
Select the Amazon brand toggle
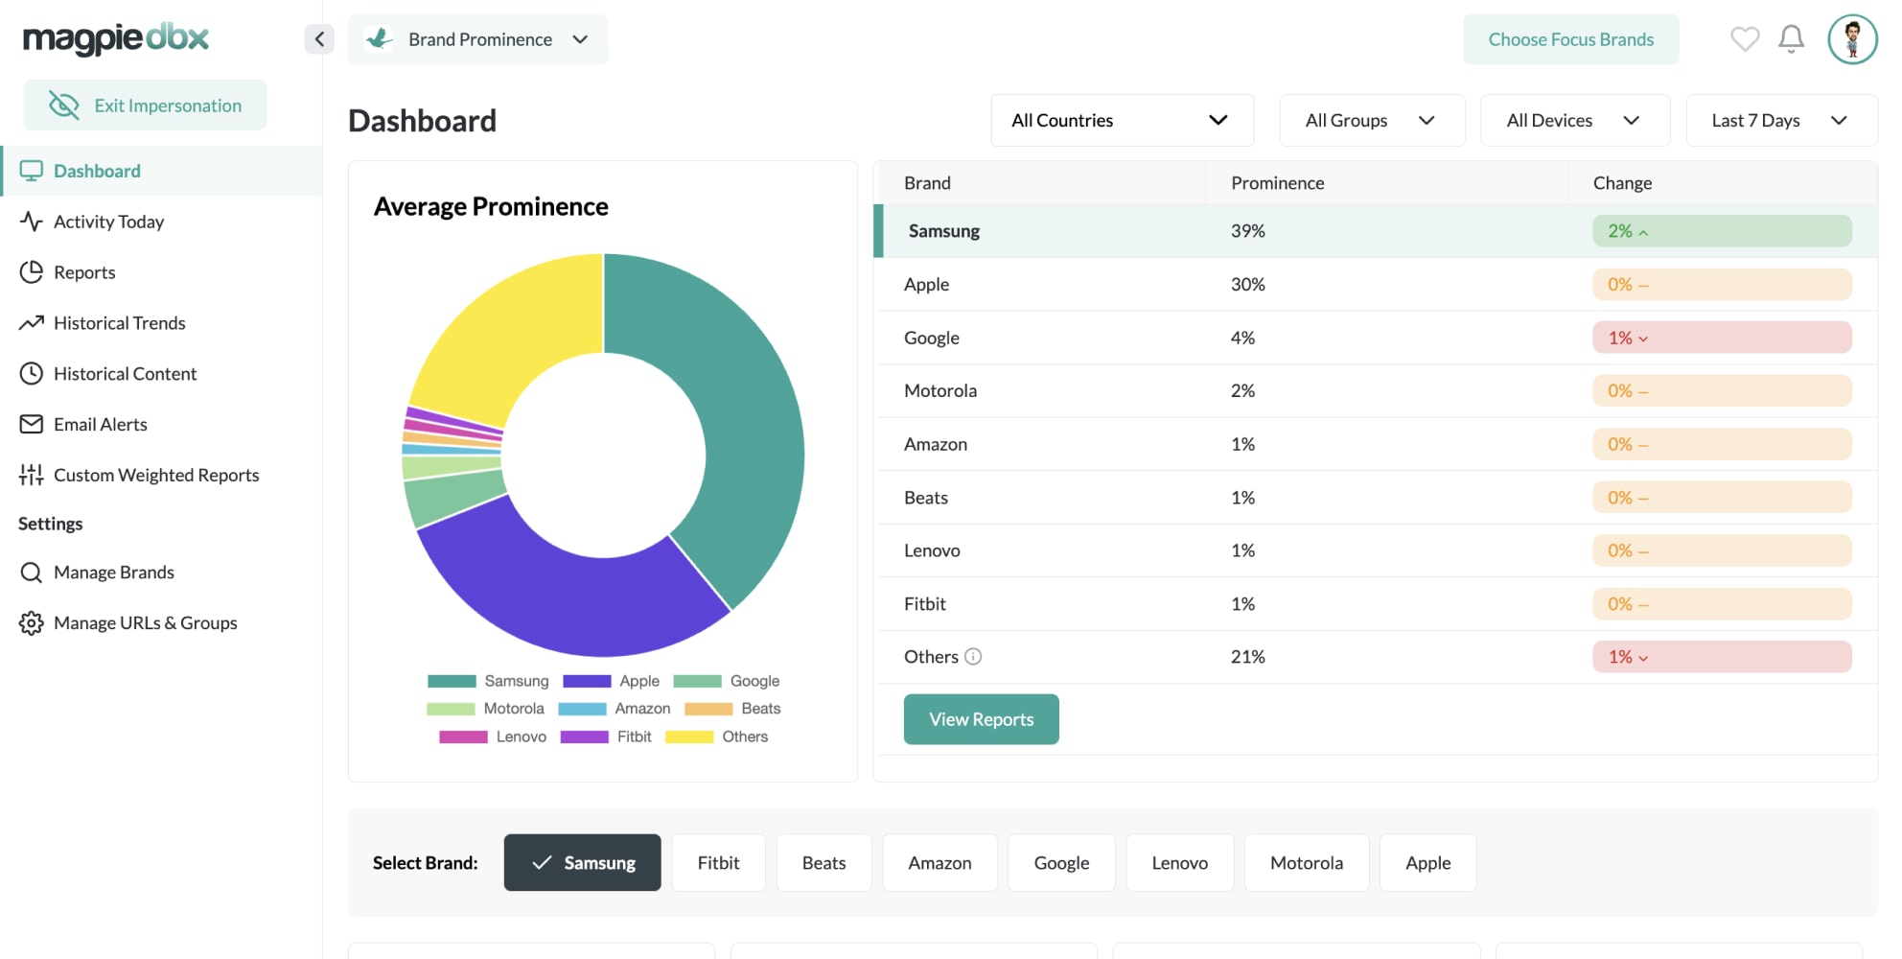click(939, 863)
